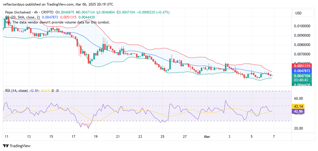Click the purple RSI tag 42.86
Screen dimensions: 318x151
[298, 111]
